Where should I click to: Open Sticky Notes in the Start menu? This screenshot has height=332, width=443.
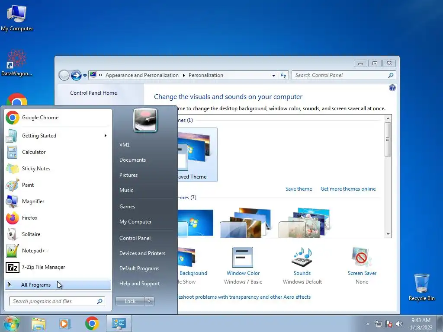click(58, 169)
